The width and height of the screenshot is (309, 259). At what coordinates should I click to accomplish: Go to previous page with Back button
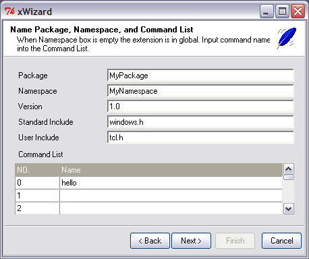click(x=150, y=241)
